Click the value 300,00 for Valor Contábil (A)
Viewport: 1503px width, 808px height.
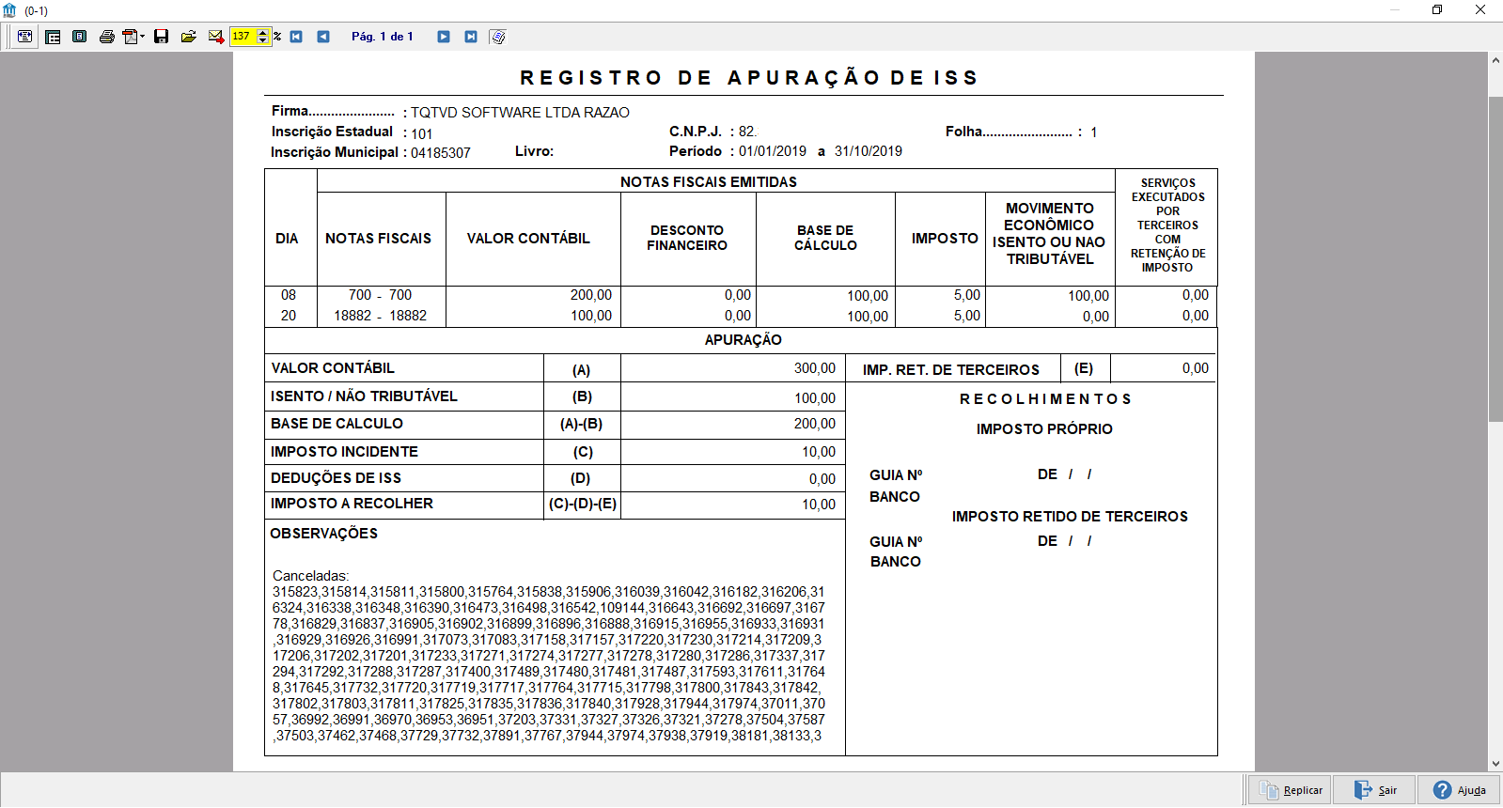click(x=815, y=368)
